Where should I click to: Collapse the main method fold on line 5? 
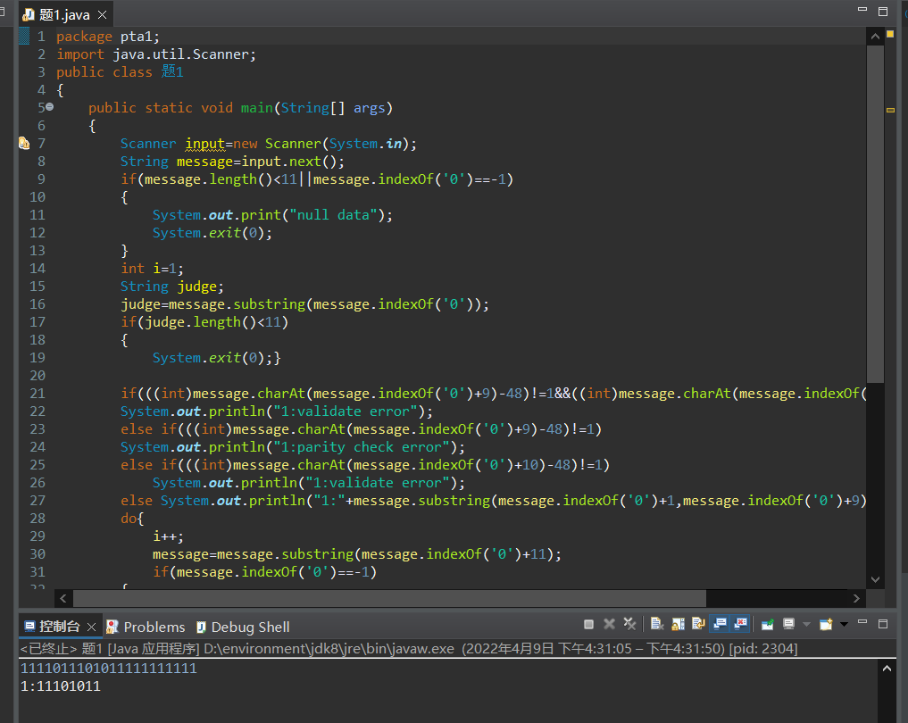pyautogui.click(x=49, y=107)
